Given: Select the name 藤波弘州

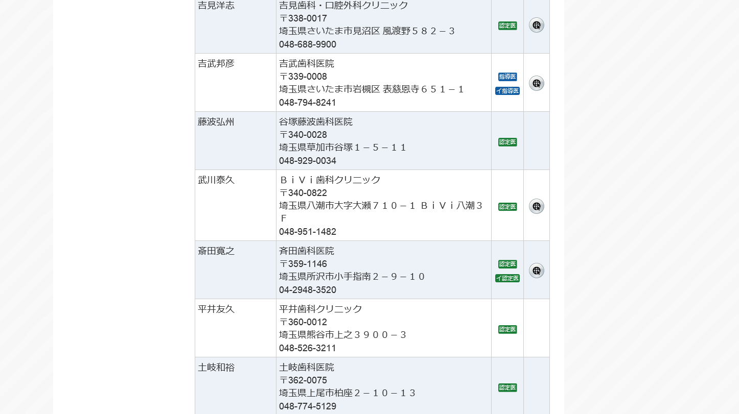Looking at the screenshot, I should click(216, 122).
